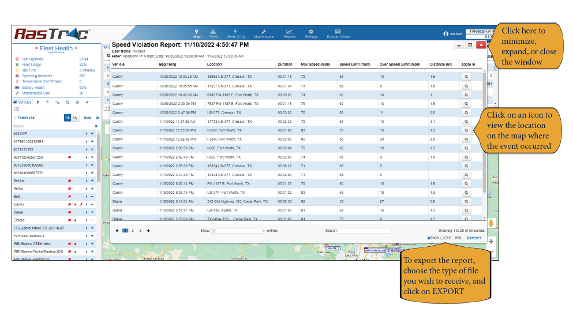The height and width of the screenshot is (312, 573).
Task: Click the report Search input field
Action: 364,230
